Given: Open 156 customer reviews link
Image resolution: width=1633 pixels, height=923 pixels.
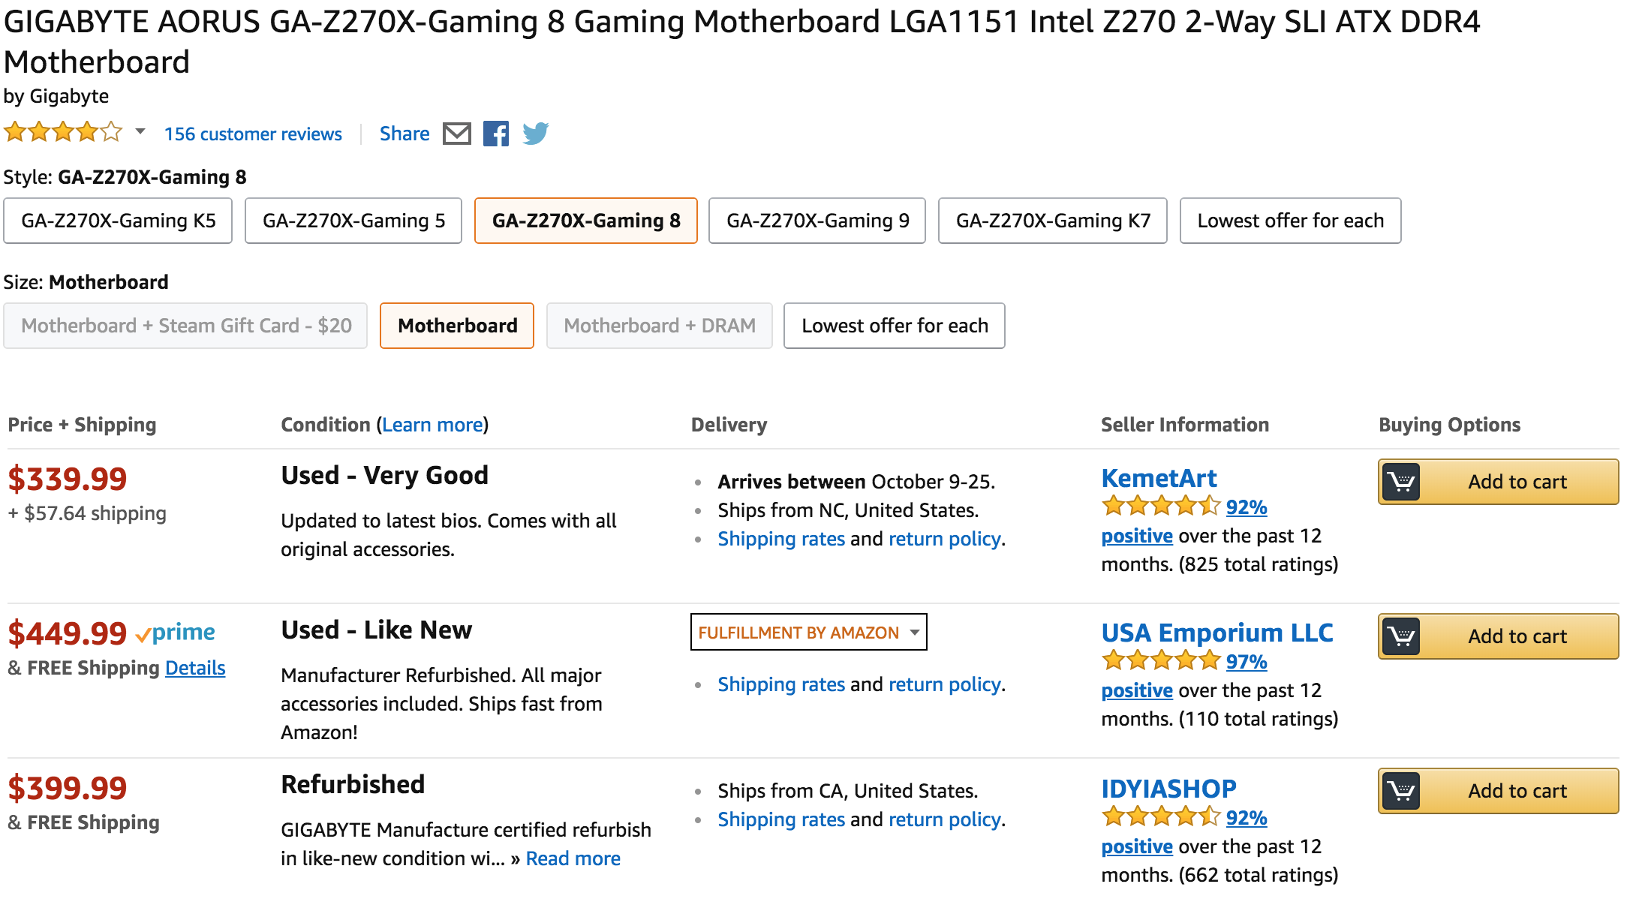Looking at the screenshot, I should pyautogui.click(x=253, y=134).
